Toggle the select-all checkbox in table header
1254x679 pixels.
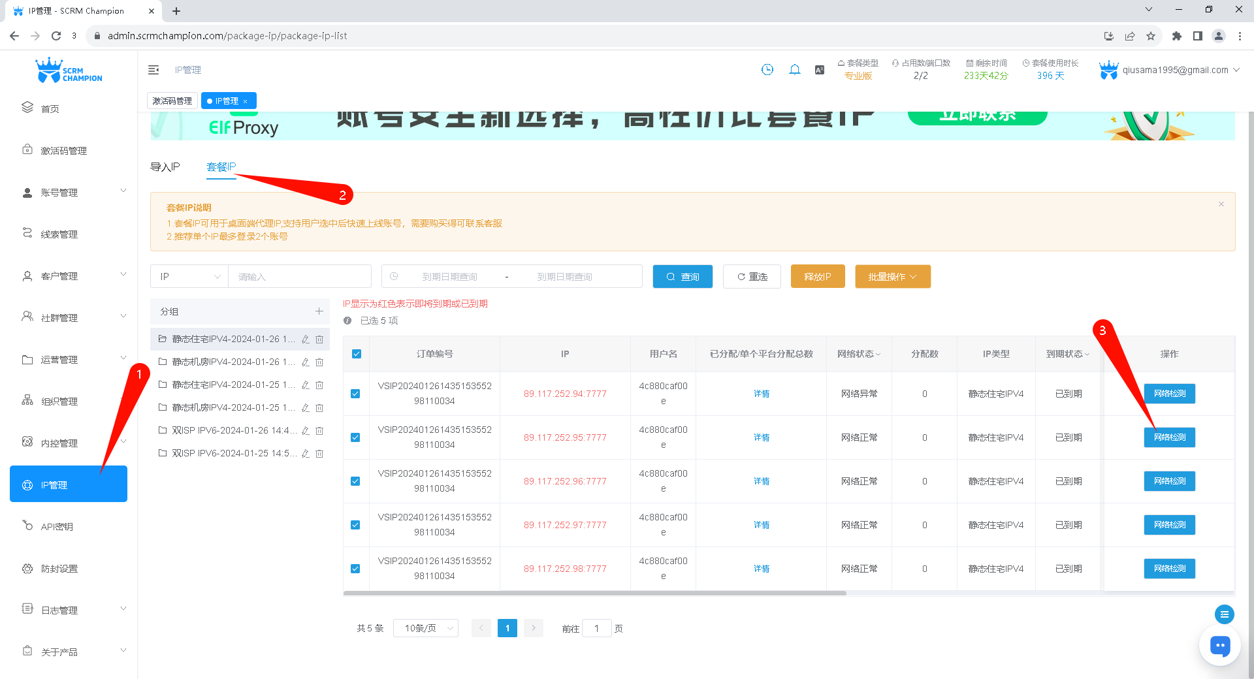coord(356,354)
